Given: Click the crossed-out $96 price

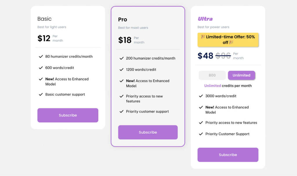Looking at the screenshot, I should [223, 55].
